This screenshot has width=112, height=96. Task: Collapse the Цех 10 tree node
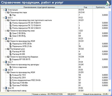click(4, 88)
